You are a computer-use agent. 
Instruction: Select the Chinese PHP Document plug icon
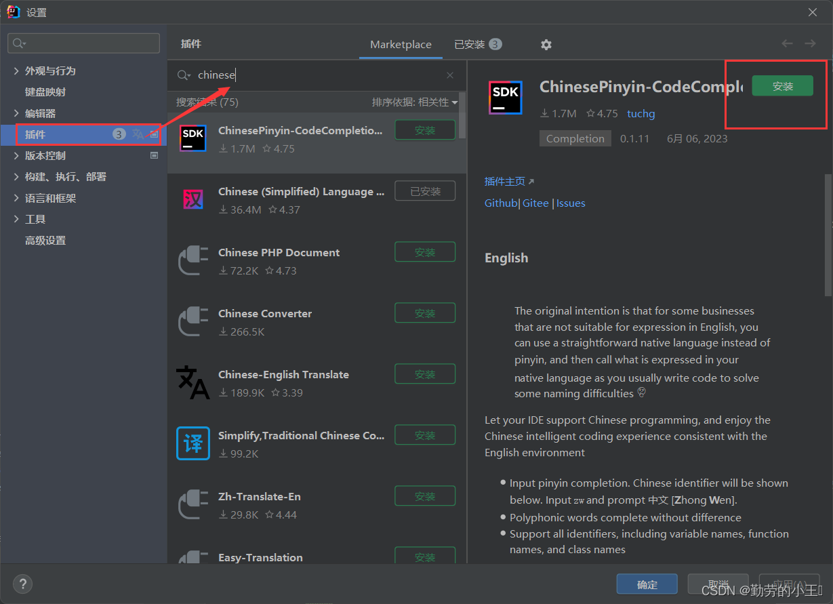(x=193, y=260)
